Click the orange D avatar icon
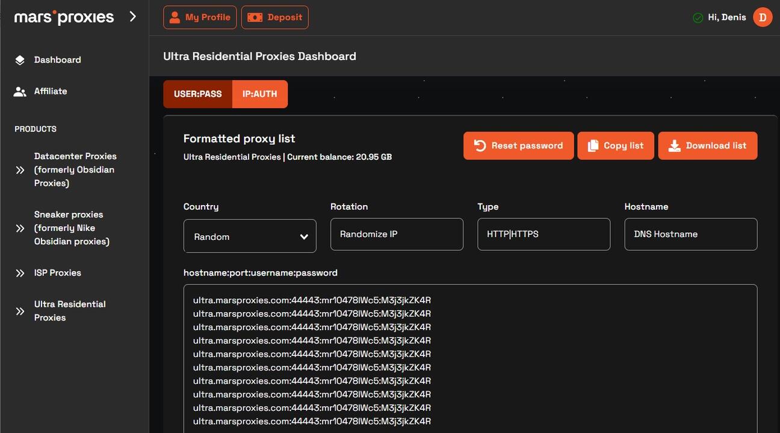 click(x=763, y=17)
